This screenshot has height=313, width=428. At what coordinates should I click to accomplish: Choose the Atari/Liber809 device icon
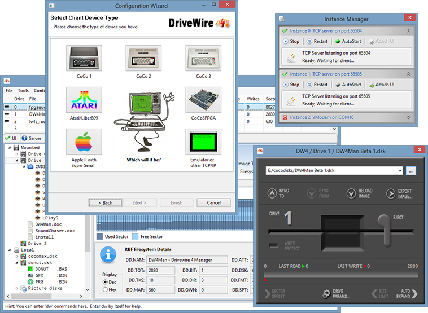point(84,100)
